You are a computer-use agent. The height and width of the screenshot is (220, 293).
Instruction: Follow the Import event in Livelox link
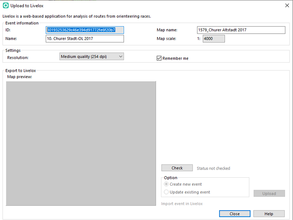click(182, 204)
